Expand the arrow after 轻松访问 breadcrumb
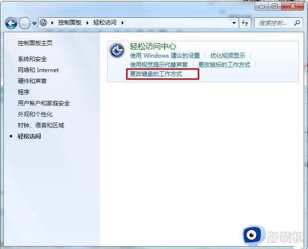This screenshot has height=249, width=308. (x=123, y=23)
